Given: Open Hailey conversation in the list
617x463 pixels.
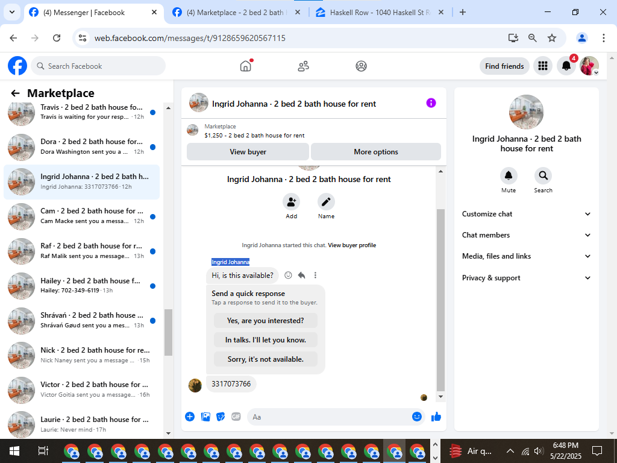Looking at the screenshot, I should (82, 286).
